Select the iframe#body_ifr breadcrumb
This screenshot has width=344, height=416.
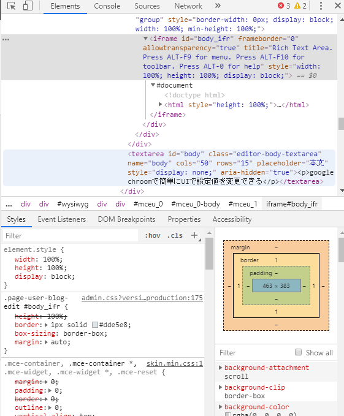pos(292,204)
